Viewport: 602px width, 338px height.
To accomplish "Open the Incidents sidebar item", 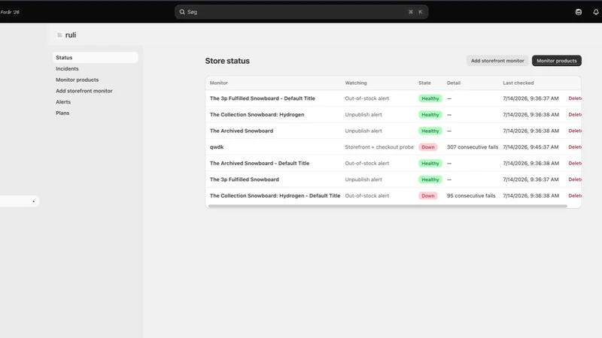I will click(67, 68).
